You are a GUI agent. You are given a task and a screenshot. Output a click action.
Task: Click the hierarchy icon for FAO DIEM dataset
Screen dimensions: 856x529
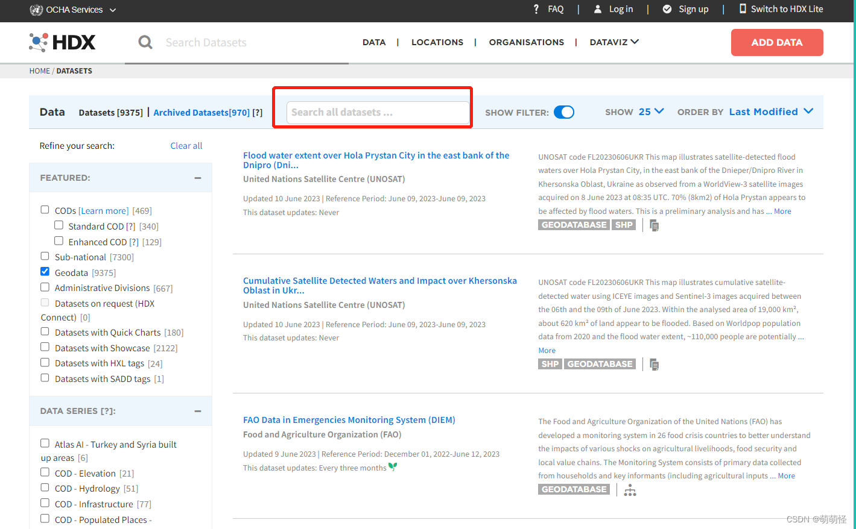[630, 490]
